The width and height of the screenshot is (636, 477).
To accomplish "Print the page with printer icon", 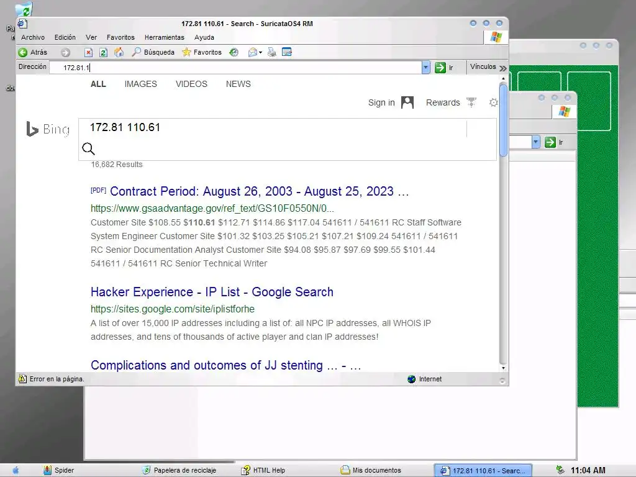I will 272,52.
